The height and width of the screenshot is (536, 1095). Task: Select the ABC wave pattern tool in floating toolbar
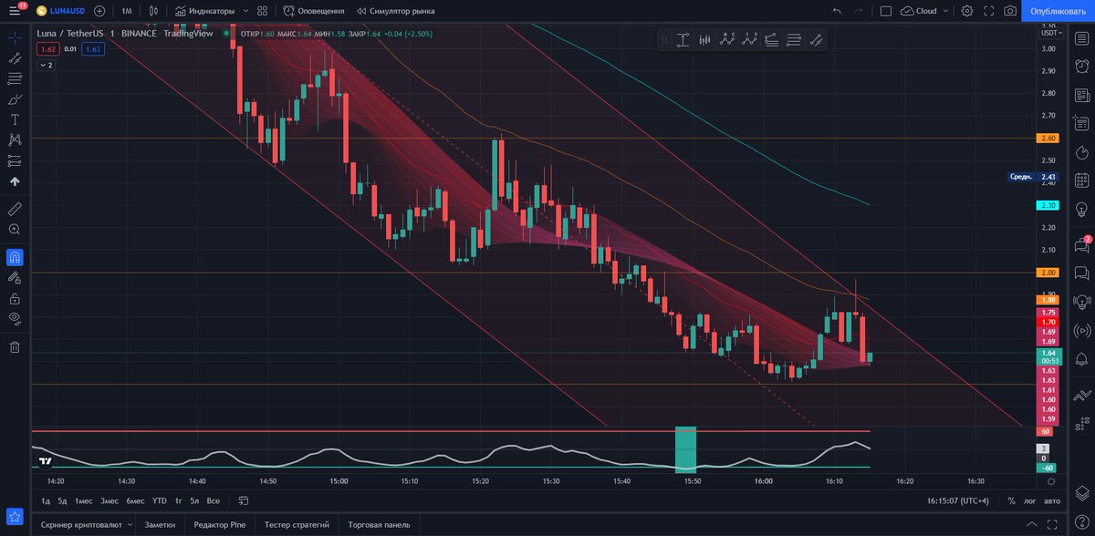pos(727,39)
